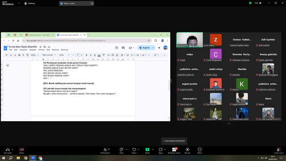This screenshot has width=286, height=161.
Task: Select Maundra Wiranggana participant tile
Action: click(268, 69)
